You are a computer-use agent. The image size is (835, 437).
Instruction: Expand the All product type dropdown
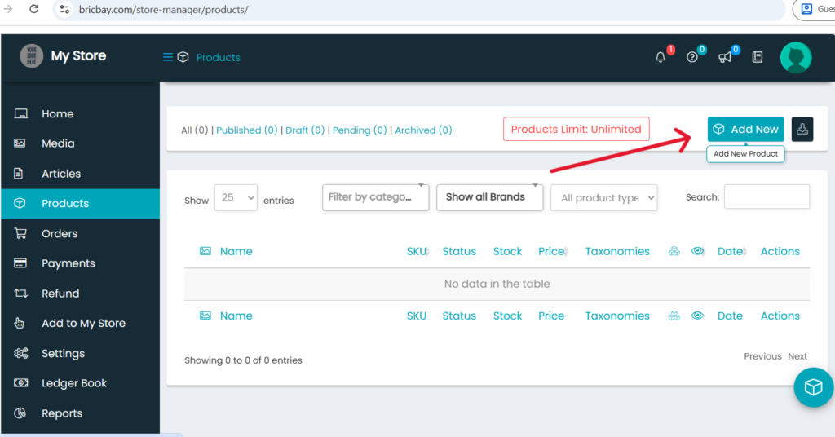(603, 198)
